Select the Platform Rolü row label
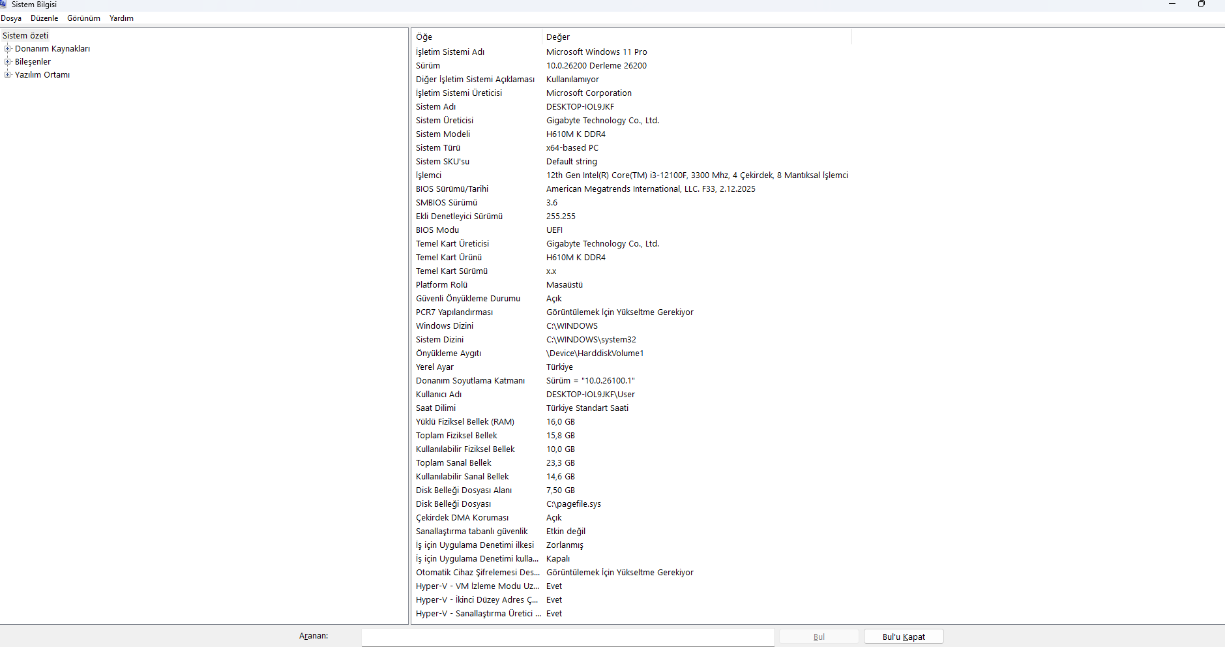1225x647 pixels. (x=441, y=285)
